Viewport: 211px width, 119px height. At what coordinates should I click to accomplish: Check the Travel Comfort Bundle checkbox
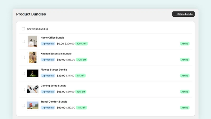[23, 105]
